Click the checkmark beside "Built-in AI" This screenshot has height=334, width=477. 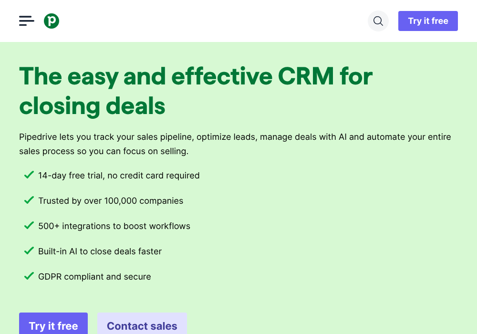(29, 251)
